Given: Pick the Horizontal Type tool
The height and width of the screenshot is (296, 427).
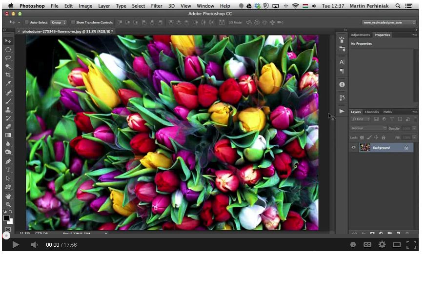Looking at the screenshot, I should [8, 170].
